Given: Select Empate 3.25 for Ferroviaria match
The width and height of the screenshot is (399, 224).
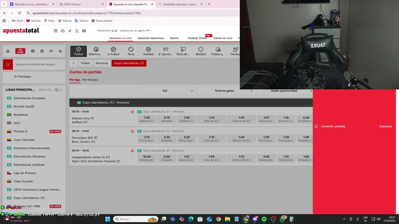Looking at the screenshot, I should (x=167, y=139).
